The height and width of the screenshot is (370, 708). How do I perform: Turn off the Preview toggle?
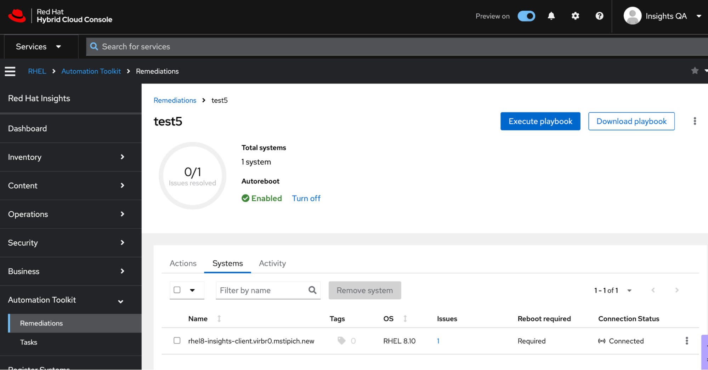(x=526, y=16)
